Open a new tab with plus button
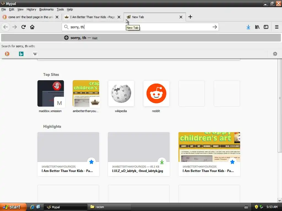Image resolution: width=282 pixels, height=211 pixels. (190, 17)
